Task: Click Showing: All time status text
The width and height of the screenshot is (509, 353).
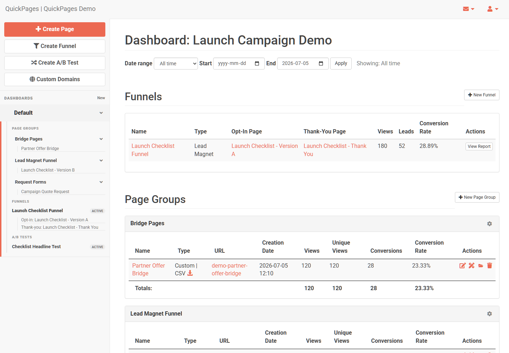Action: pyautogui.click(x=378, y=64)
